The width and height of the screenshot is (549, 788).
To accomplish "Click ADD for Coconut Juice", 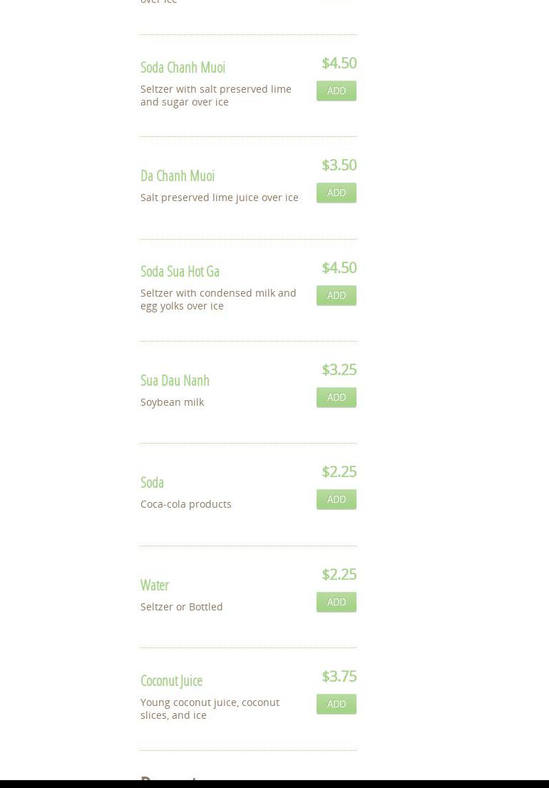I will click(336, 704).
